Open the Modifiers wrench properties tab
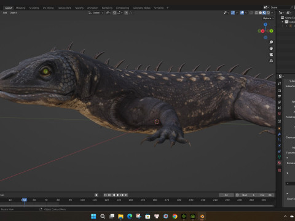This screenshot has width=295, height=221. (279, 134)
